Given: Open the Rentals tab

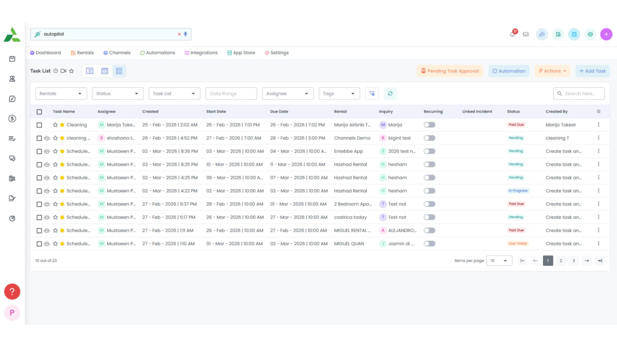Looking at the screenshot, I should (82, 53).
